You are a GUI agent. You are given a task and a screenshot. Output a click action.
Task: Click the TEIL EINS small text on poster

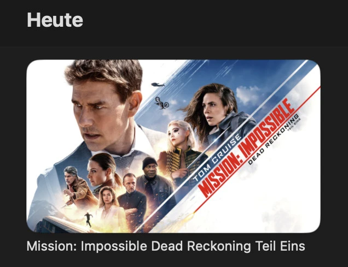293,124
